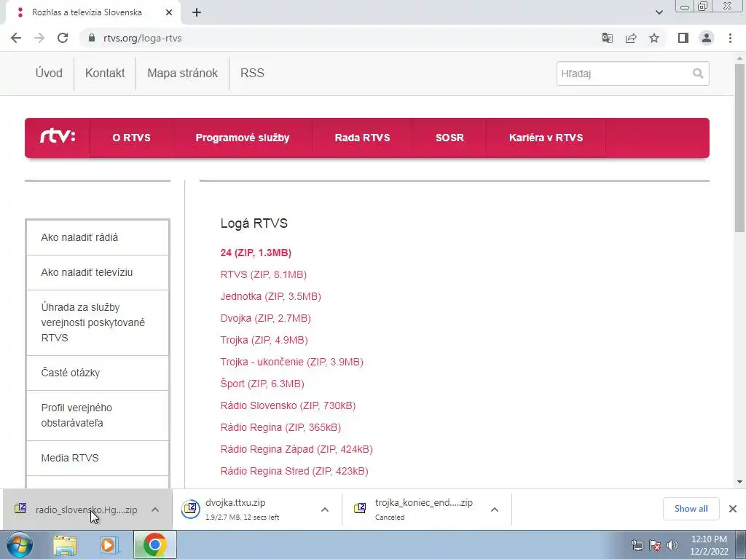The image size is (746, 559).
Task: Click the page vertical scrollbar thumb
Action: pyautogui.click(x=739, y=147)
